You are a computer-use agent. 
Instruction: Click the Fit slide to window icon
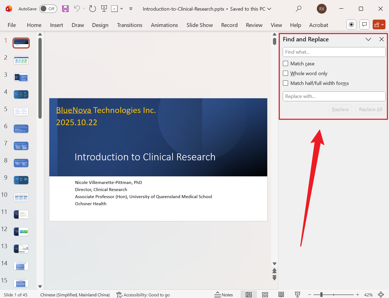381,294
